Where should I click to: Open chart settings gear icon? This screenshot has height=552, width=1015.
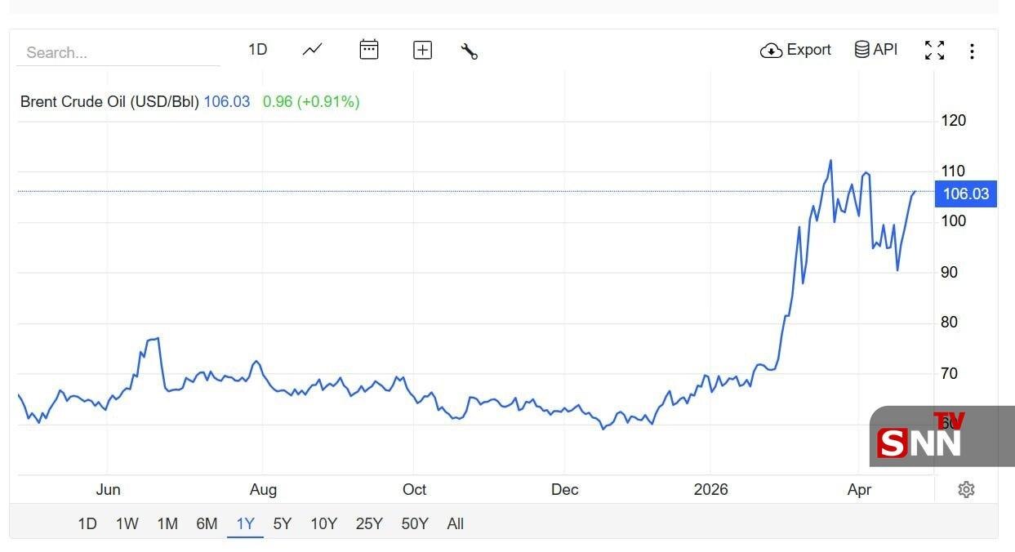click(966, 489)
